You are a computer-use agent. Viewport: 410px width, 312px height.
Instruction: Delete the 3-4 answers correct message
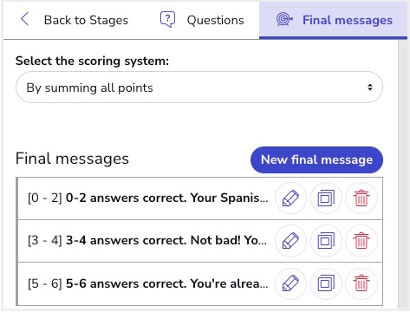tap(361, 241)
